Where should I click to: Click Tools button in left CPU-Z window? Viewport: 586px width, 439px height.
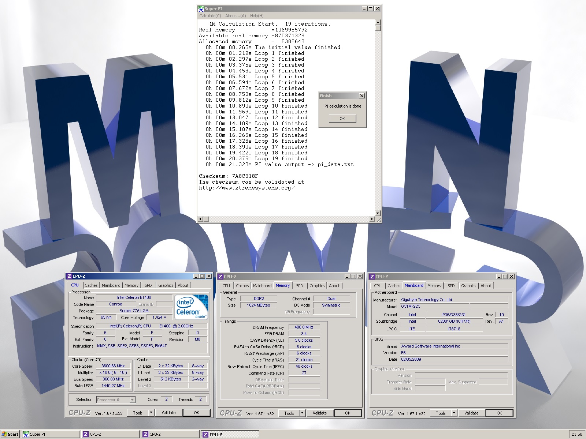coord(138,413)
